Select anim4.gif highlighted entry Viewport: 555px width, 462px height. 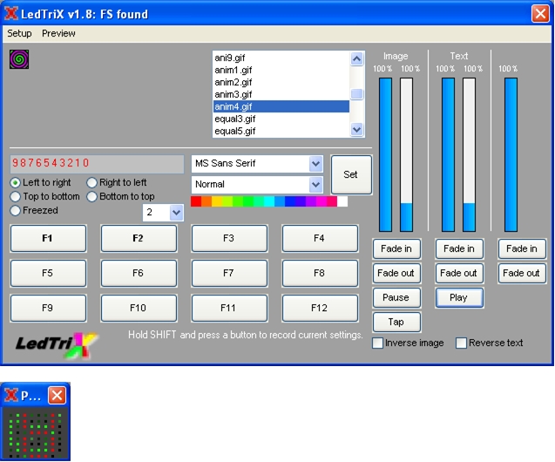click(x=281, y=106)
